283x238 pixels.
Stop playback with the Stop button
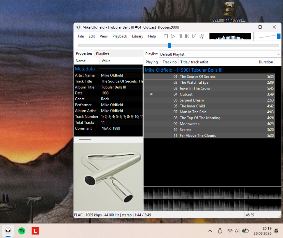click(x=165, y=36)
